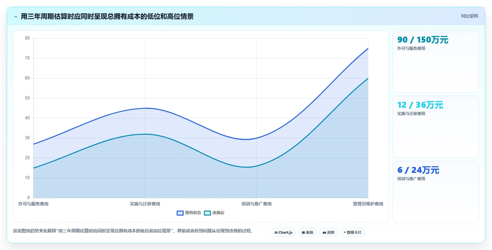
Task: Toggle the 改善后 legend series
Action: tap(214, 213)
